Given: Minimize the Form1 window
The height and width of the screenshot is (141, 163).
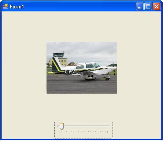Looking at the screenshot, I should coord(140,6).
